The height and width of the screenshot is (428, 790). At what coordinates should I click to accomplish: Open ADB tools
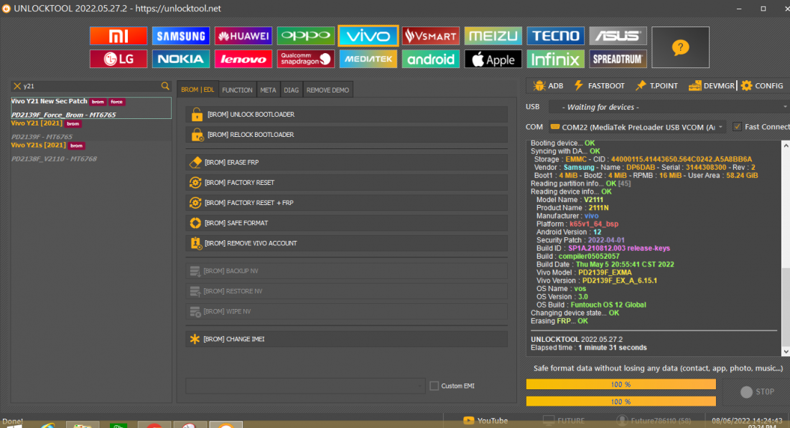click(549, 85)
